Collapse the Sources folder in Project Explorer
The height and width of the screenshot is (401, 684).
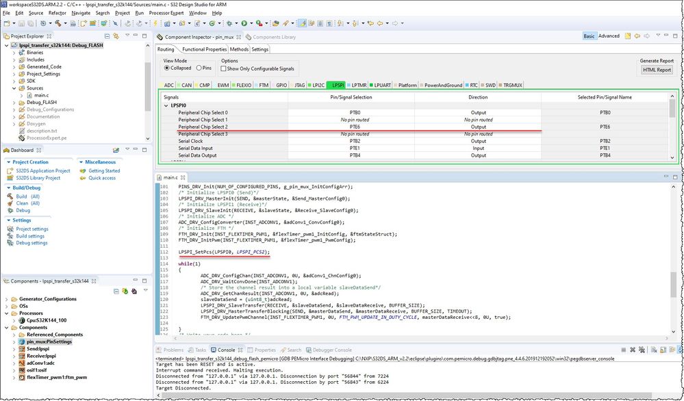(x=14, y=88)
